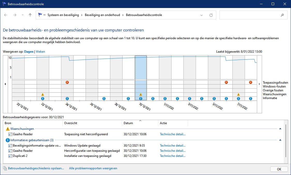This screenshot has height=175, width=291.
Task: Click the Systeem en beveiliging breadcrumb
Action: [x=63, y=15]
